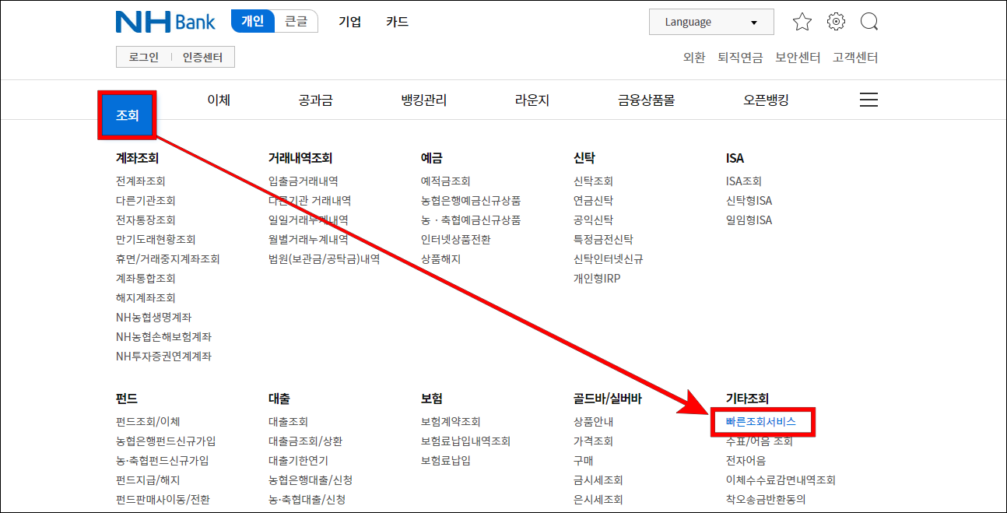Open the hamburger menu icon
The width and height of the screenshot is (1007, 513).
click(868, 100)
